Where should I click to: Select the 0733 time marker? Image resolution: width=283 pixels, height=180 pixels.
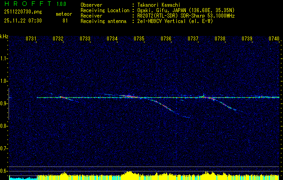tap(85, 39)
